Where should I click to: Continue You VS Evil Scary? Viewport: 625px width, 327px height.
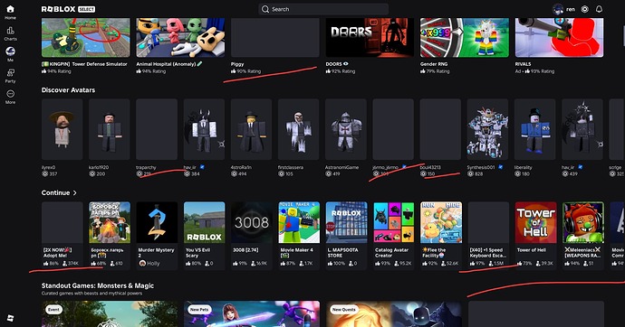coord(204,235)
